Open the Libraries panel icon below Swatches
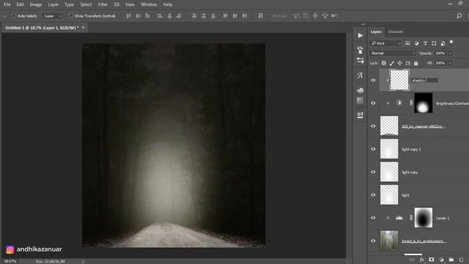This screenshot has width=469, height=264. click(x=360, y=115)
